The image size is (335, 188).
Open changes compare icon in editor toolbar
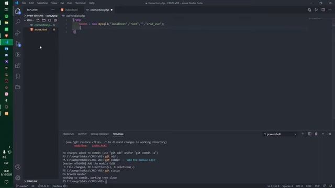pyautogui.click(x=309, y=10)
